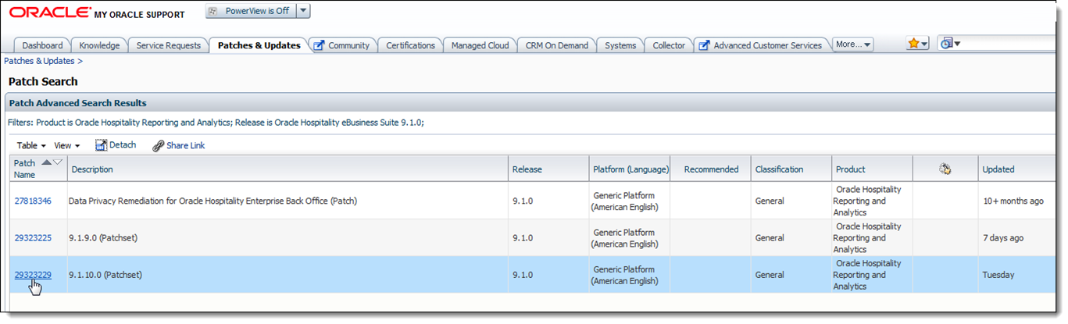Screen dimensions: 1068x324
Task: Select the Patches & Updates tab
Action: (259, 45)
